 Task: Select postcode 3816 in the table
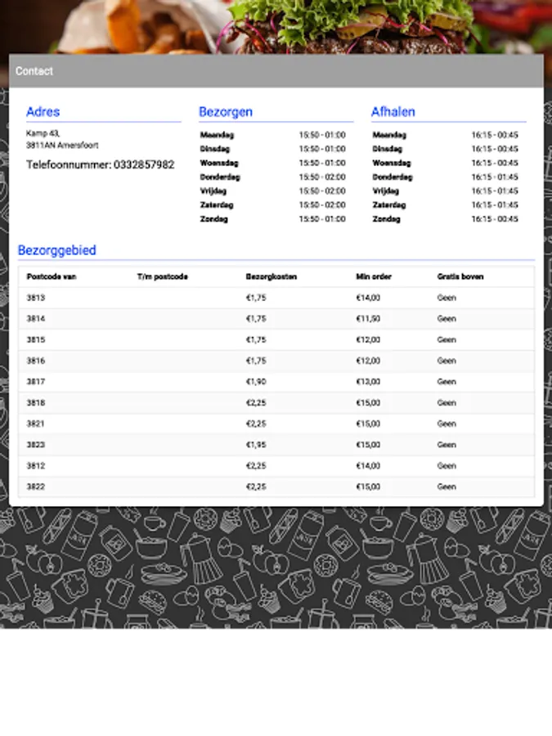coord(36,361)
